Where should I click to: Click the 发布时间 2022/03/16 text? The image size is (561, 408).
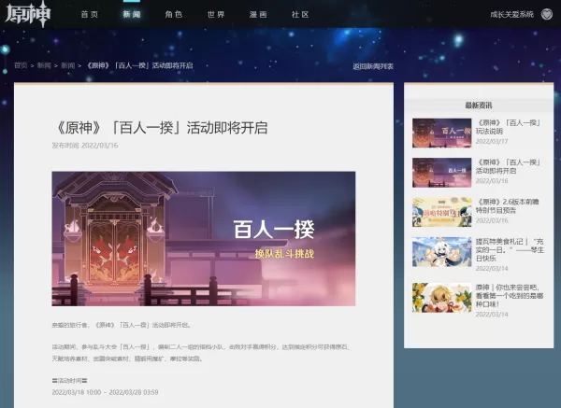coord(85,146)
